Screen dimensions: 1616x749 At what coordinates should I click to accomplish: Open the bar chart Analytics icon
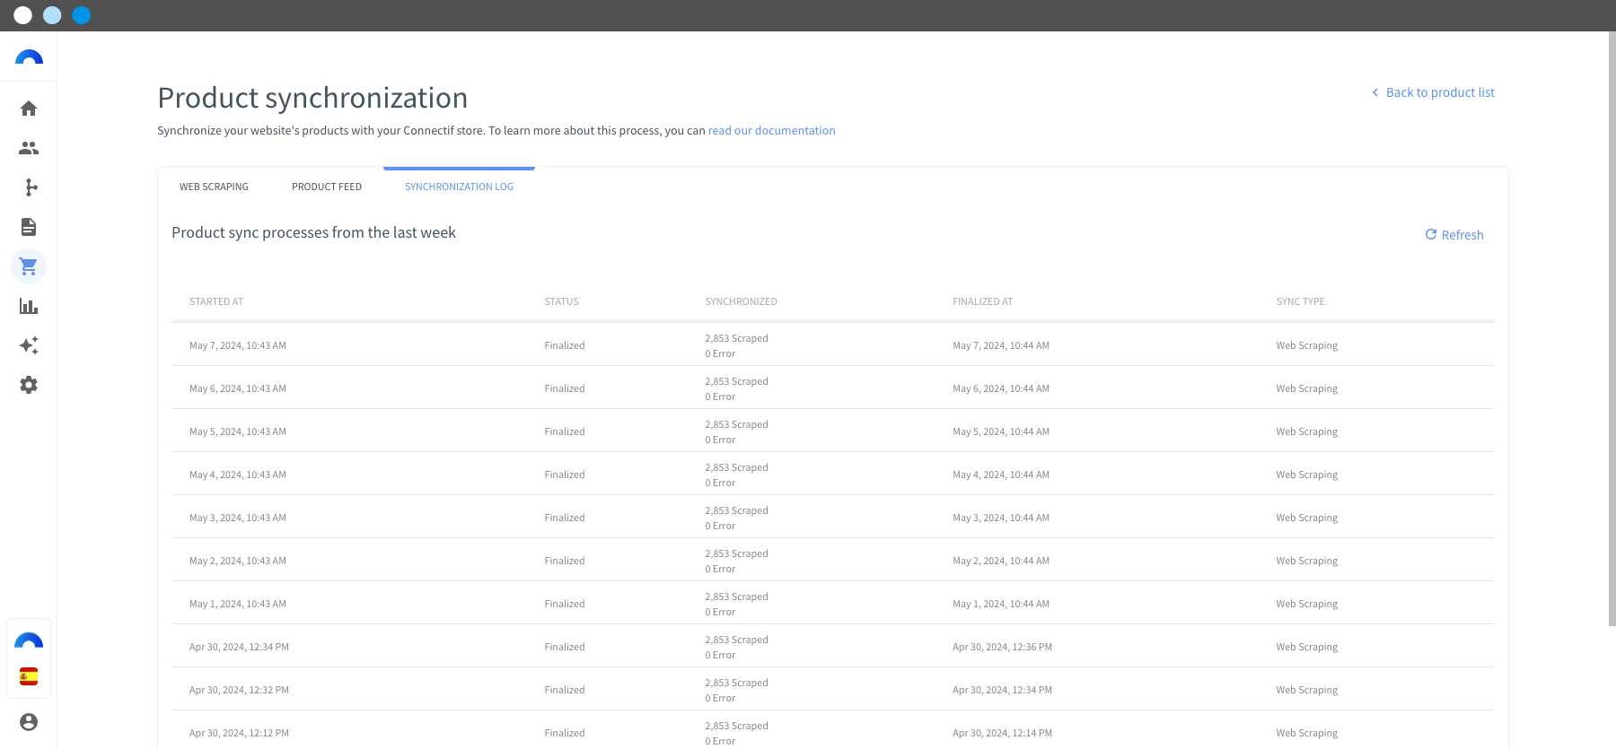click(29, 306)
